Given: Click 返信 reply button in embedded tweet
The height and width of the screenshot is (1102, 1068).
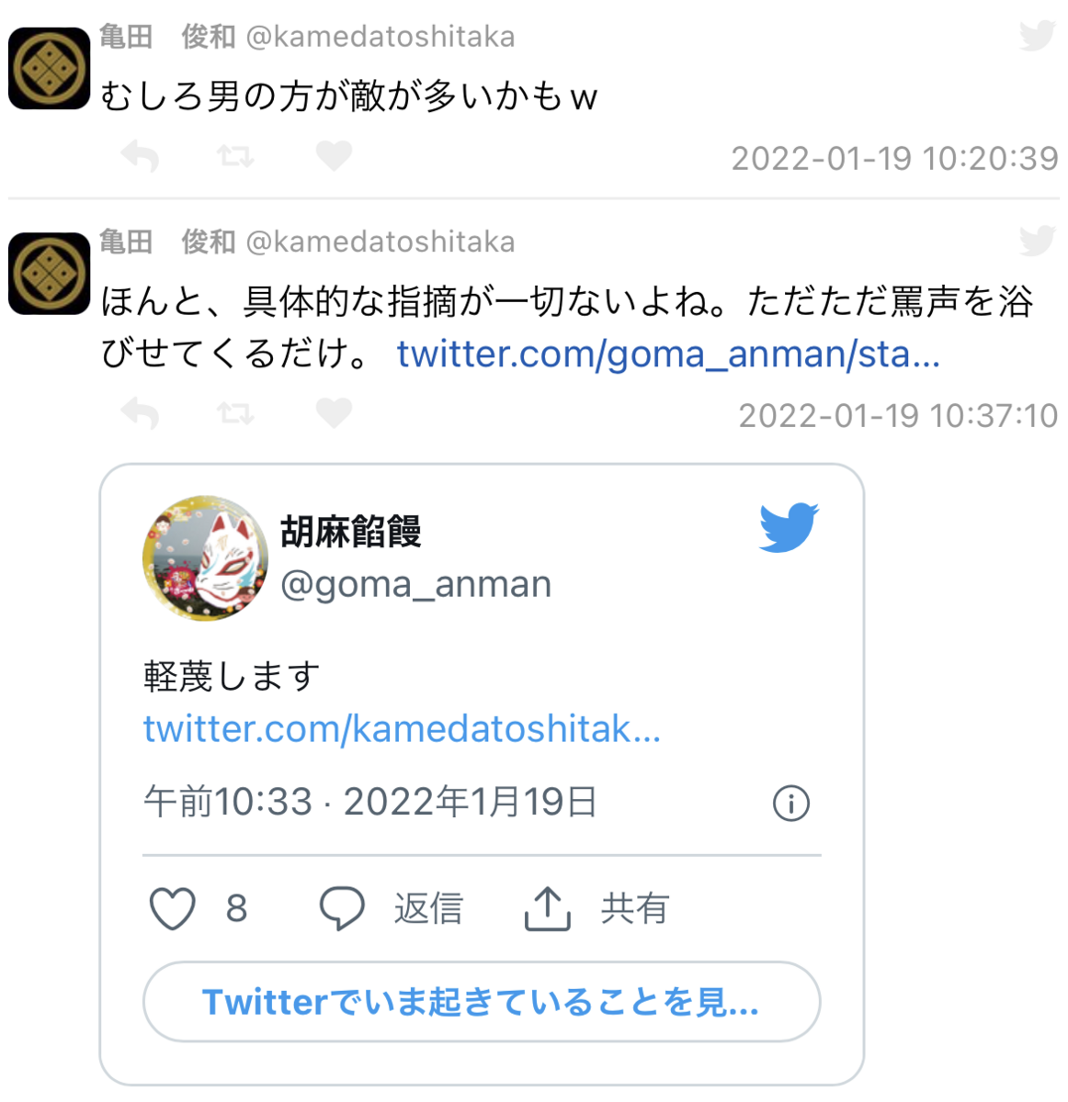Looking at the screenshot, I should [391, 908].
